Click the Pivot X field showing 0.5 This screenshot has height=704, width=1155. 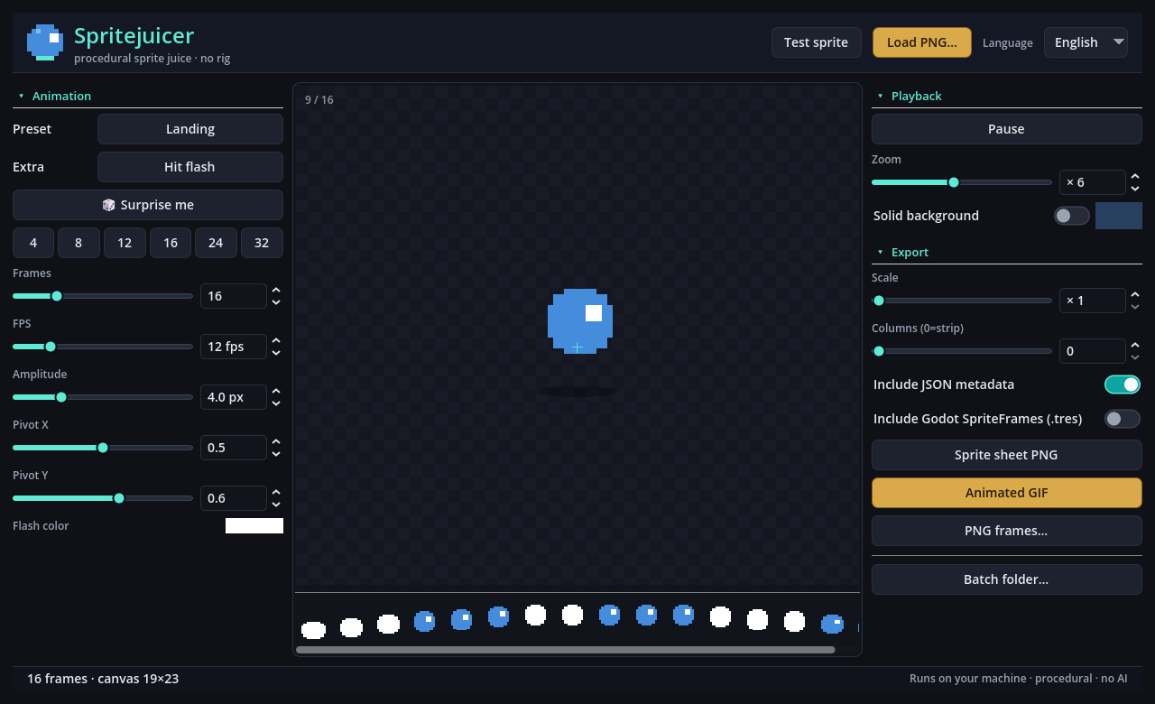click(x=233, y=448)
